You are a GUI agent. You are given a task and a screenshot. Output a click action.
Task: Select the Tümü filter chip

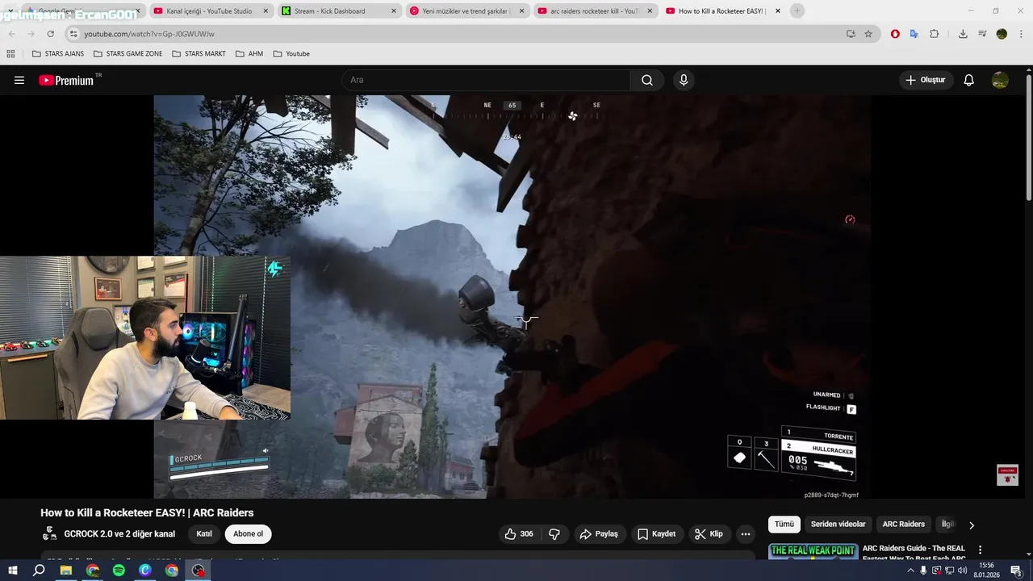pos(784,524)
